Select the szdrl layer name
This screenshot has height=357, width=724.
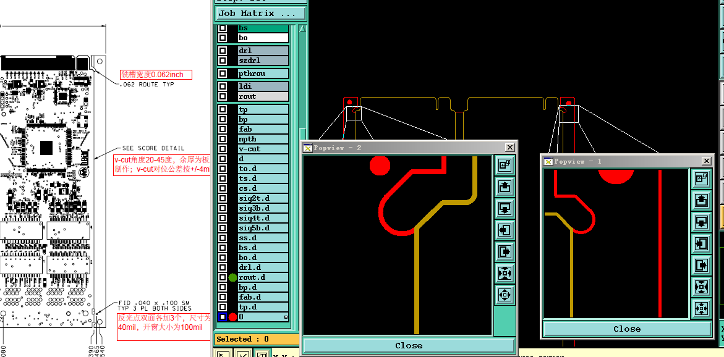click(263, 61)
